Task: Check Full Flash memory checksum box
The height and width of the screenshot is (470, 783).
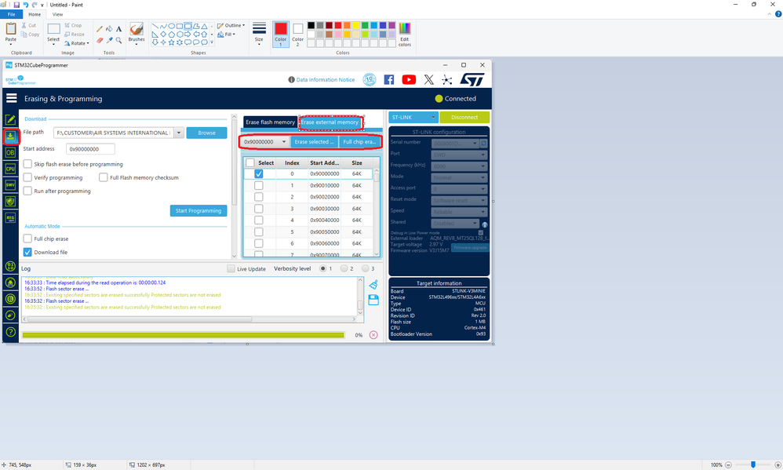Action: [x=104, y=177]
